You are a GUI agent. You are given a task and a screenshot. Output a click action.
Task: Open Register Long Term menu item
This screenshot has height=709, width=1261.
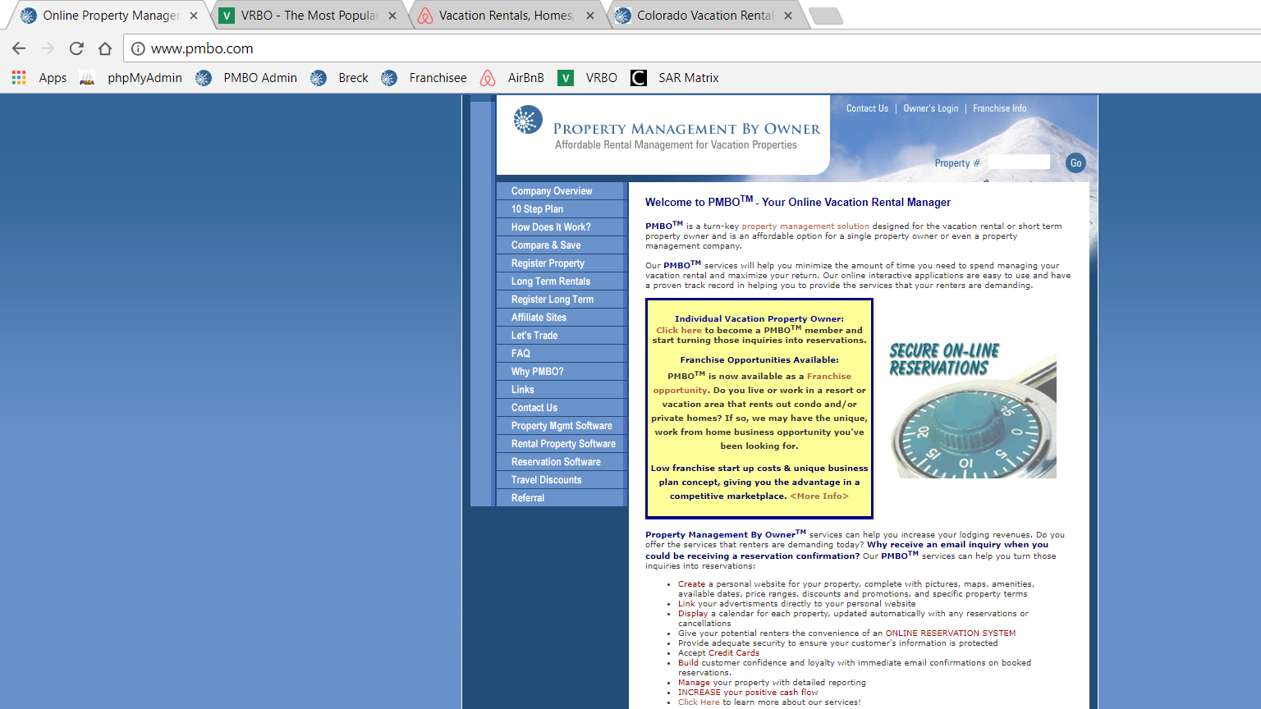[x=562, y=299]
